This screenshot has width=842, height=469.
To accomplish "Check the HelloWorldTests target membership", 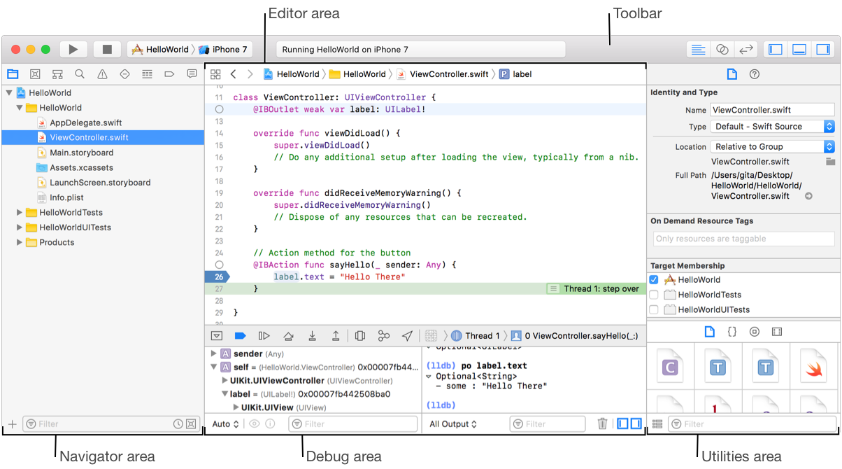I will click(x=654, y=295).
